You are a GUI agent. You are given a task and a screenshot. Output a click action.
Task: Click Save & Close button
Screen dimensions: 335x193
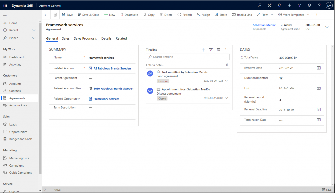click(x=88, y=15)
